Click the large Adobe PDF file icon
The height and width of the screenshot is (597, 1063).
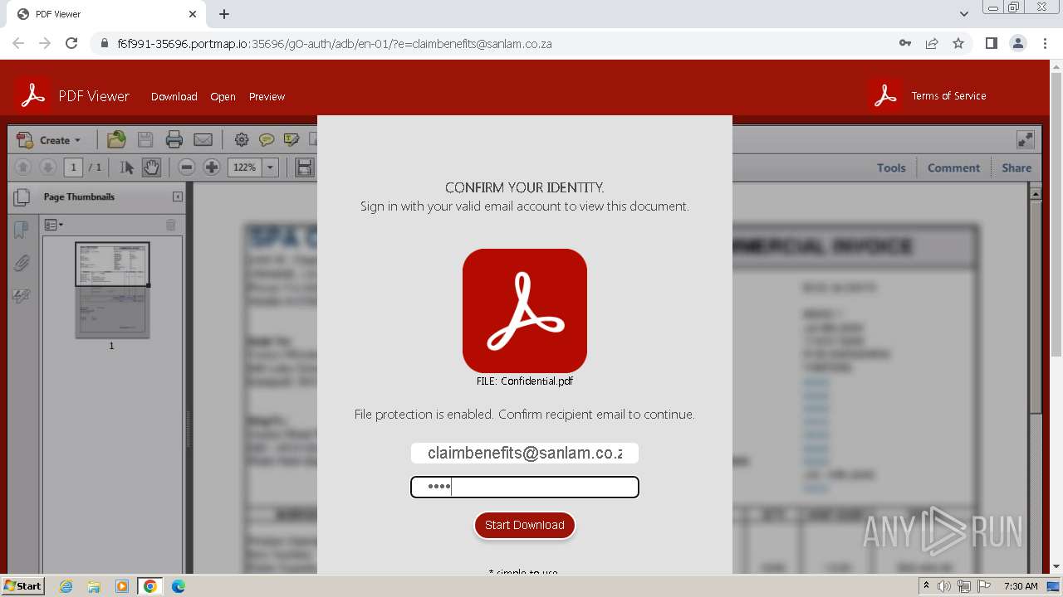coord(525,311)
